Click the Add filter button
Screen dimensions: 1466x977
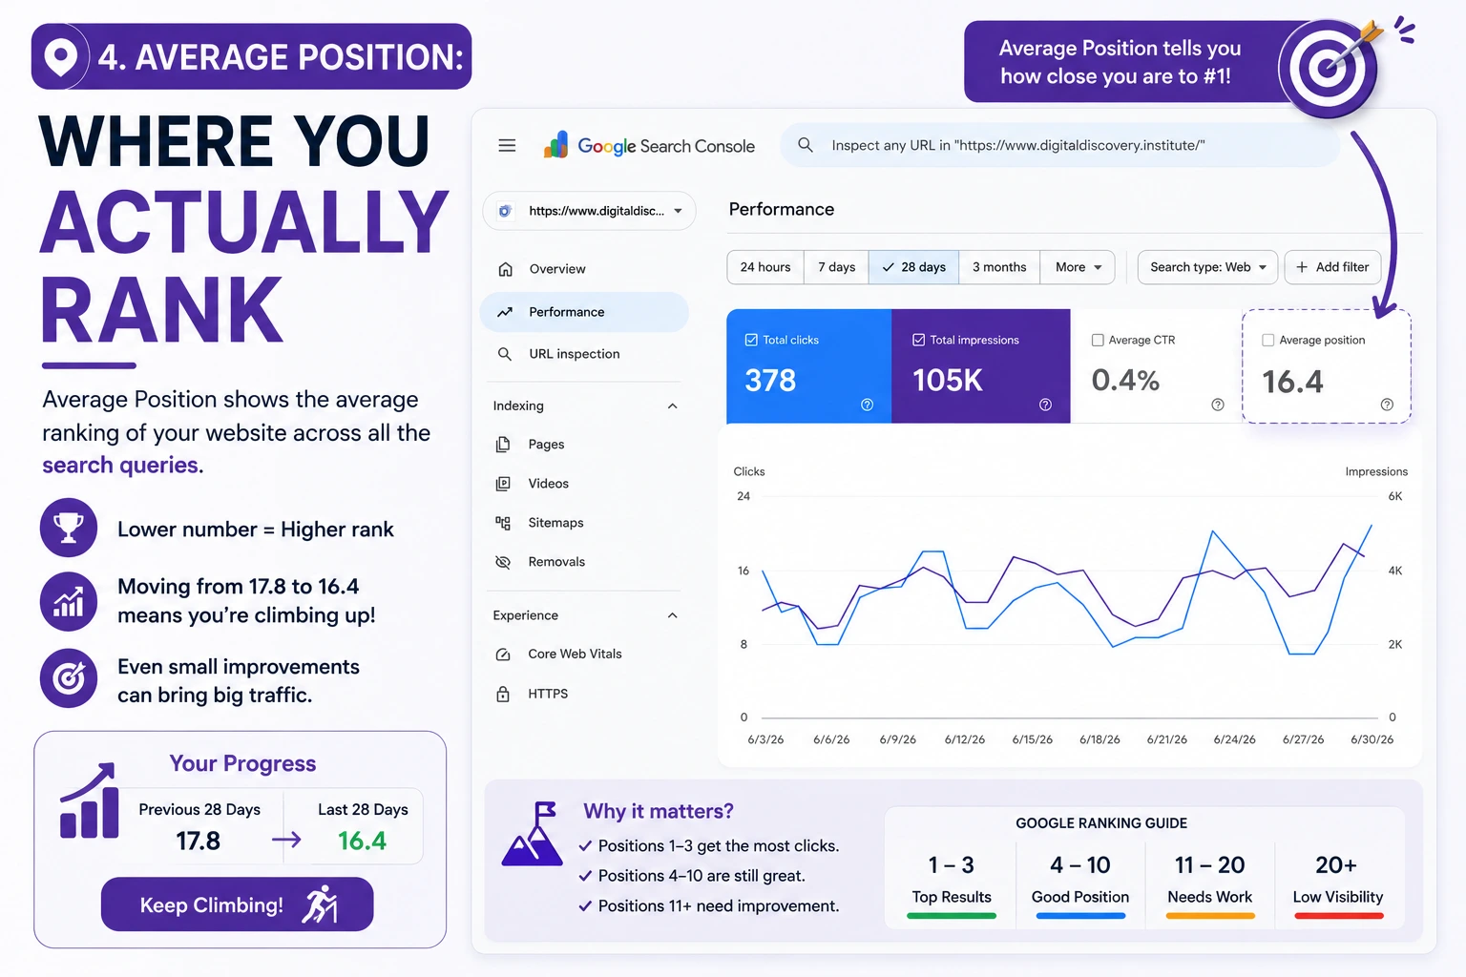[x=1332, y=267]
